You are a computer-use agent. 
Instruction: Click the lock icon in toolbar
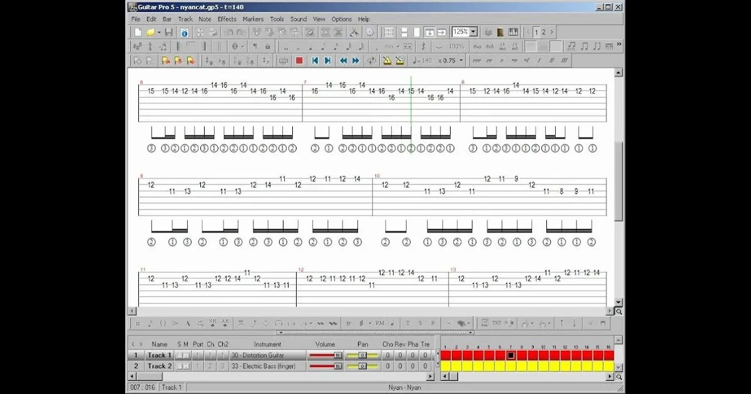click(x=268, y=46)
